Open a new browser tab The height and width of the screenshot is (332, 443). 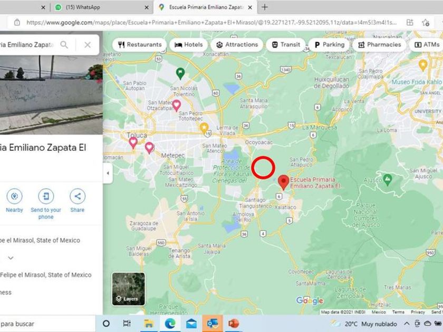tap(265, 7)
